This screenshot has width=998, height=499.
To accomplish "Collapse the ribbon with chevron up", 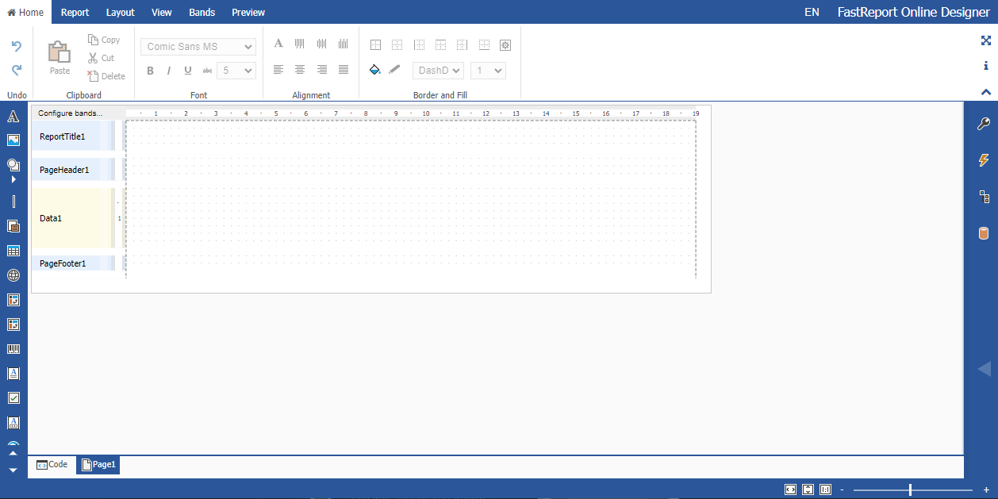I will pyautogui.click(x=985, y=92).
